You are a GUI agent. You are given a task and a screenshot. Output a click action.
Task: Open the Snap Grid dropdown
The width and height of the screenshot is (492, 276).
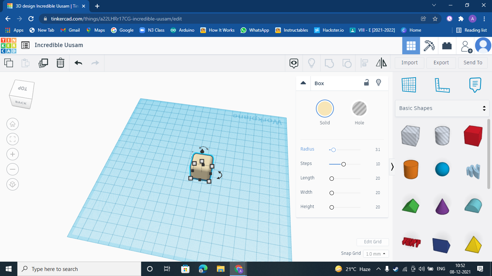(376, 254)
